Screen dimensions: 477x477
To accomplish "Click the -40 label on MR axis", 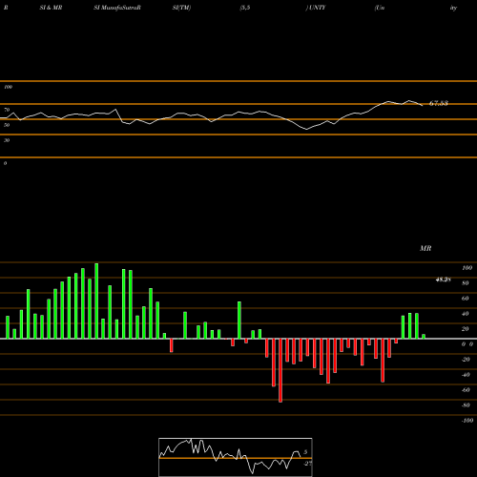I will (466, 375).
